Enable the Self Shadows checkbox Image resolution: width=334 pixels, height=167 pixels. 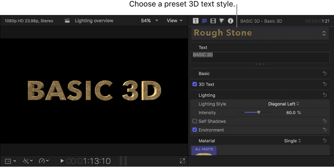[x=195, y=121]
